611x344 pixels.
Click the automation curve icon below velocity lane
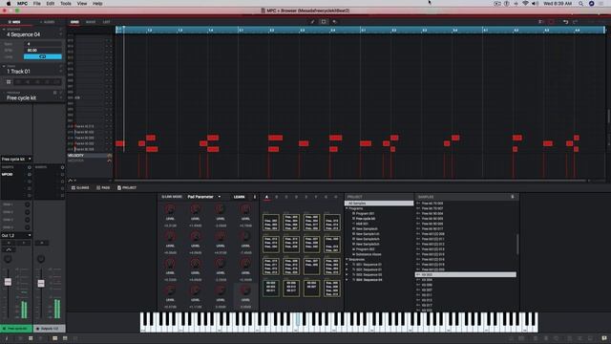pos(71,181)
